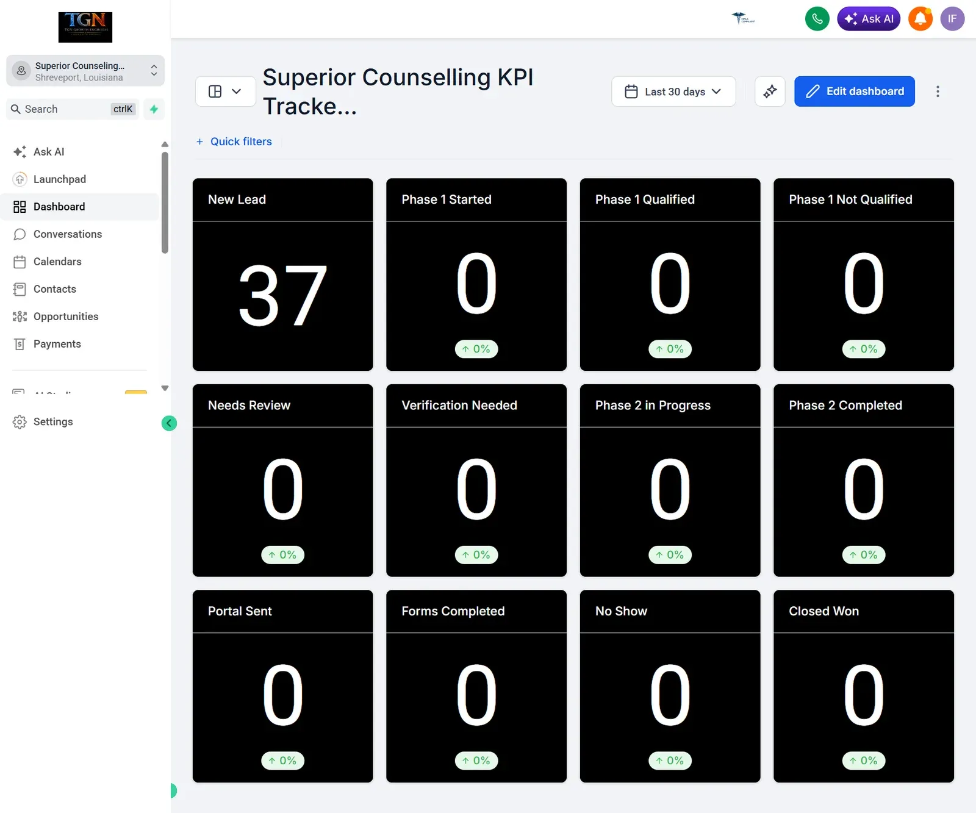
Task: Click the Closed Won widget title
Action: point(823,611)
